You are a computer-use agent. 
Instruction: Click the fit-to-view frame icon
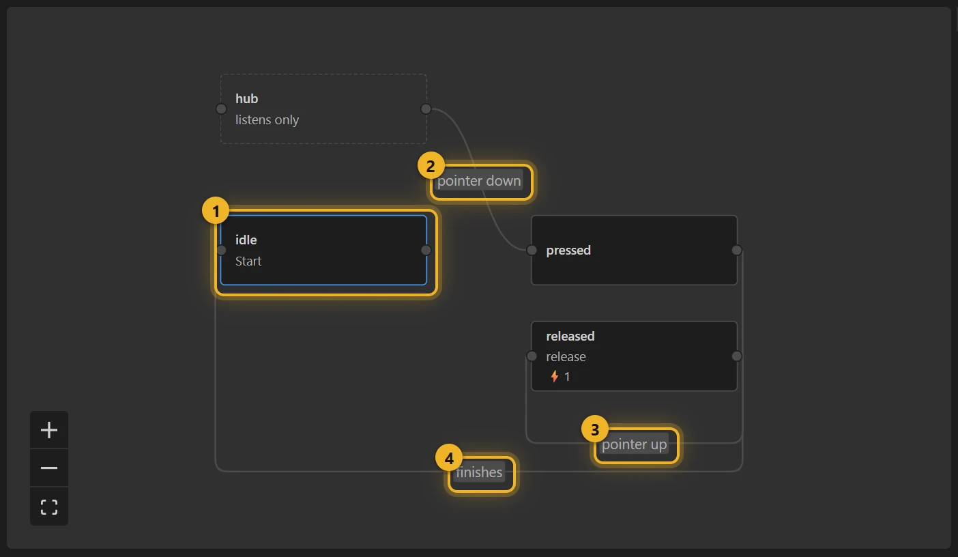(x=49, y=506)
